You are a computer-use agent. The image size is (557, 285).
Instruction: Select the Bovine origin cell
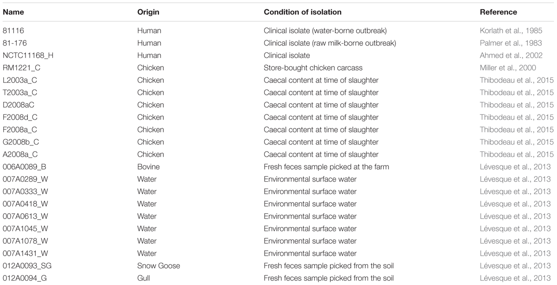pos(149,167)
